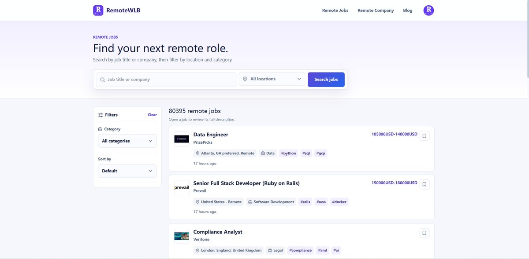Click the PrizePicks company logo

coord(182,139)
